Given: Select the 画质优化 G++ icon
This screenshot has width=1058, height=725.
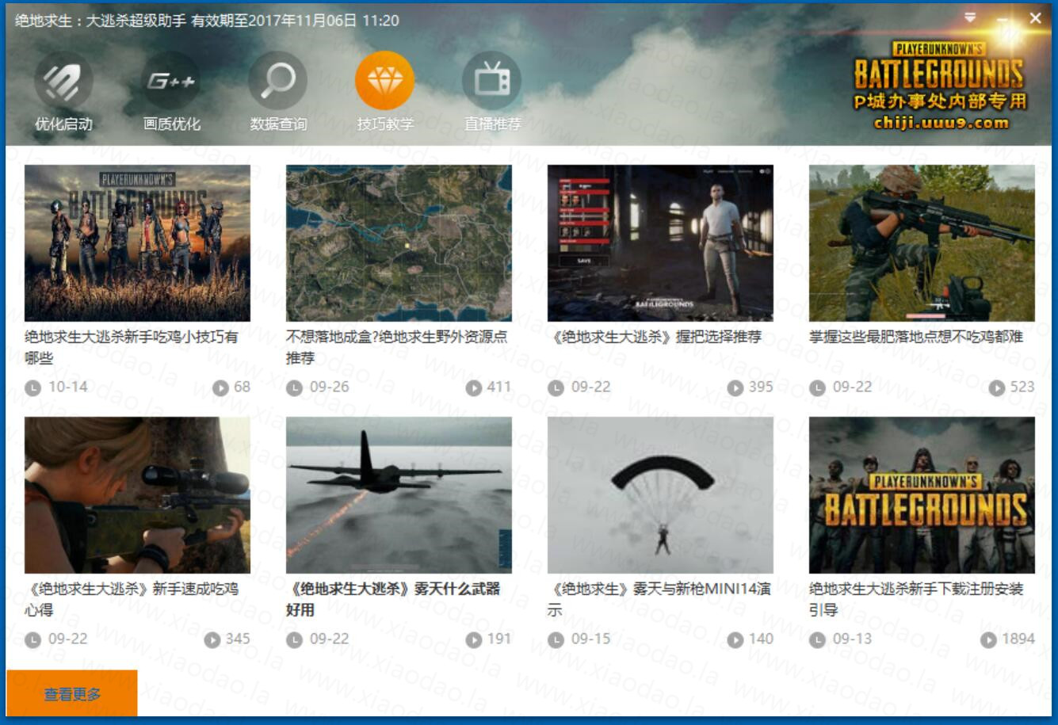Looking at the screenshot, I should pyautogui.click(x=170, y=80).
